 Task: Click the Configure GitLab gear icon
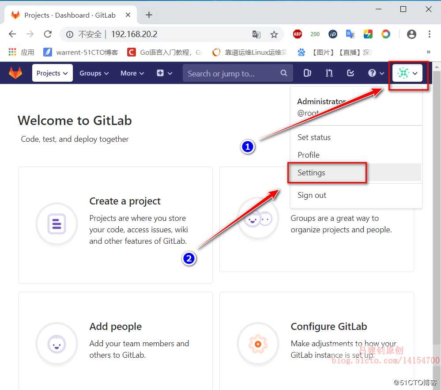click(258, 344)
